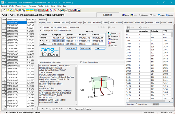Select the Raw view radio button
This screenshot has height=114, width=175.
[68, 109]
